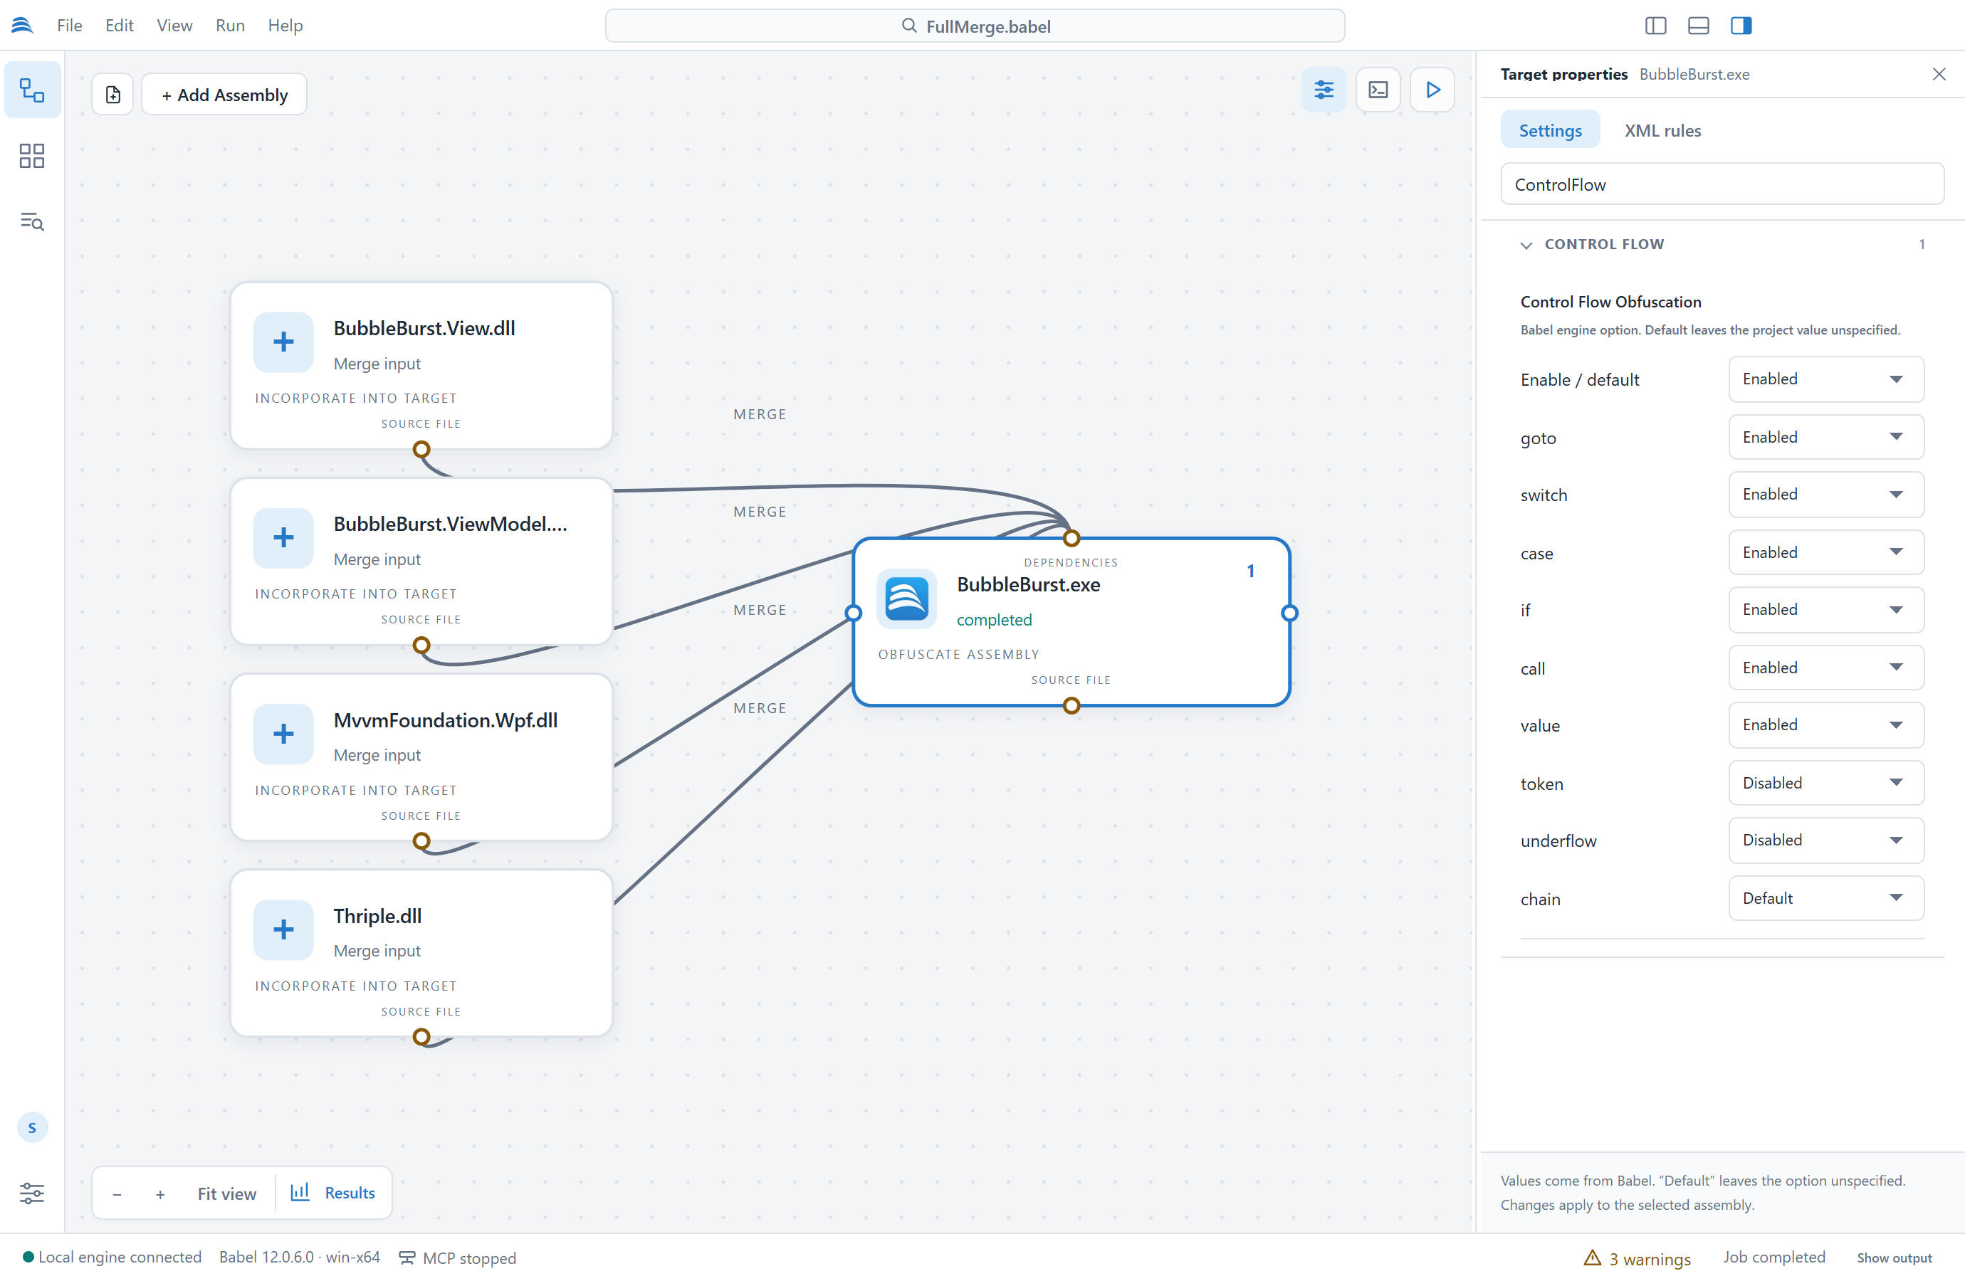Click the plus icon on BubbleBurst.View.dll
The height and width of the screenshot is (1281, 1965).
(x=283, y=342)
